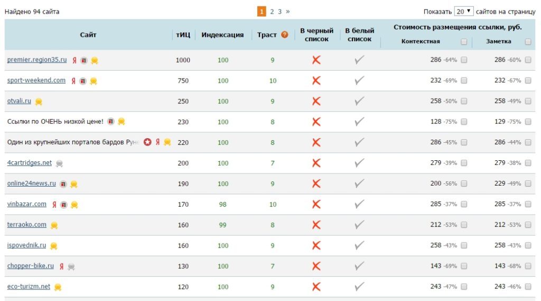Open online24news.ru site link
541x301 pixels.
[31, 183]
